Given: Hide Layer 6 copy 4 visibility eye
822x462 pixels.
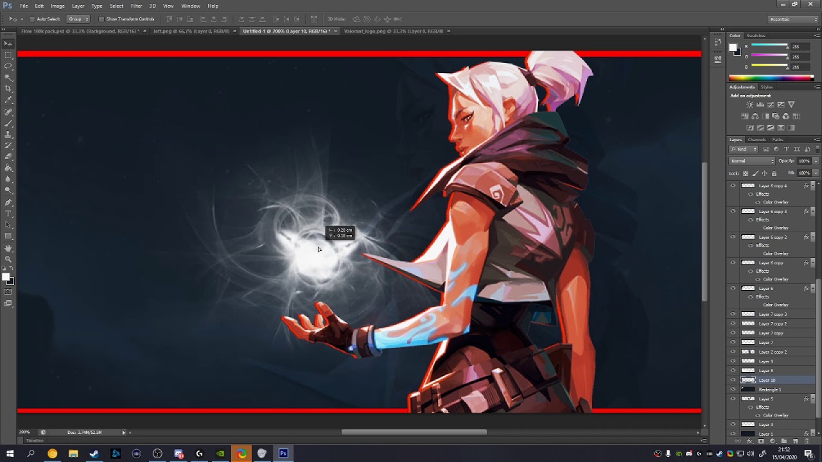Looking at the screenshot, I should [733, 185].
